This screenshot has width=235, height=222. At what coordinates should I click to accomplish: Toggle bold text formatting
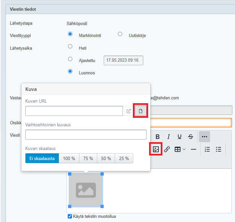pos(158,137)
